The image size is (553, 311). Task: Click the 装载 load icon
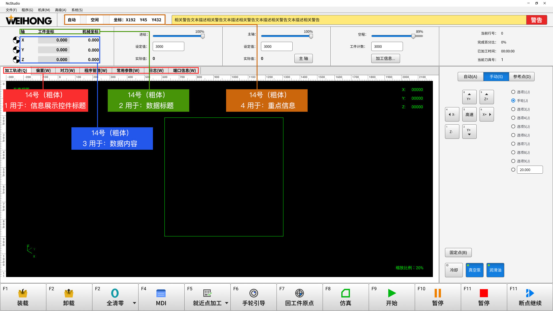click(x=23, y=293)
